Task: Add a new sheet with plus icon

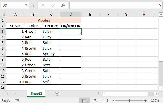Action: point(57,94)
